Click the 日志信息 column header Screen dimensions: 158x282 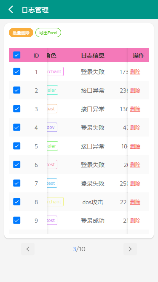point(93,55)
